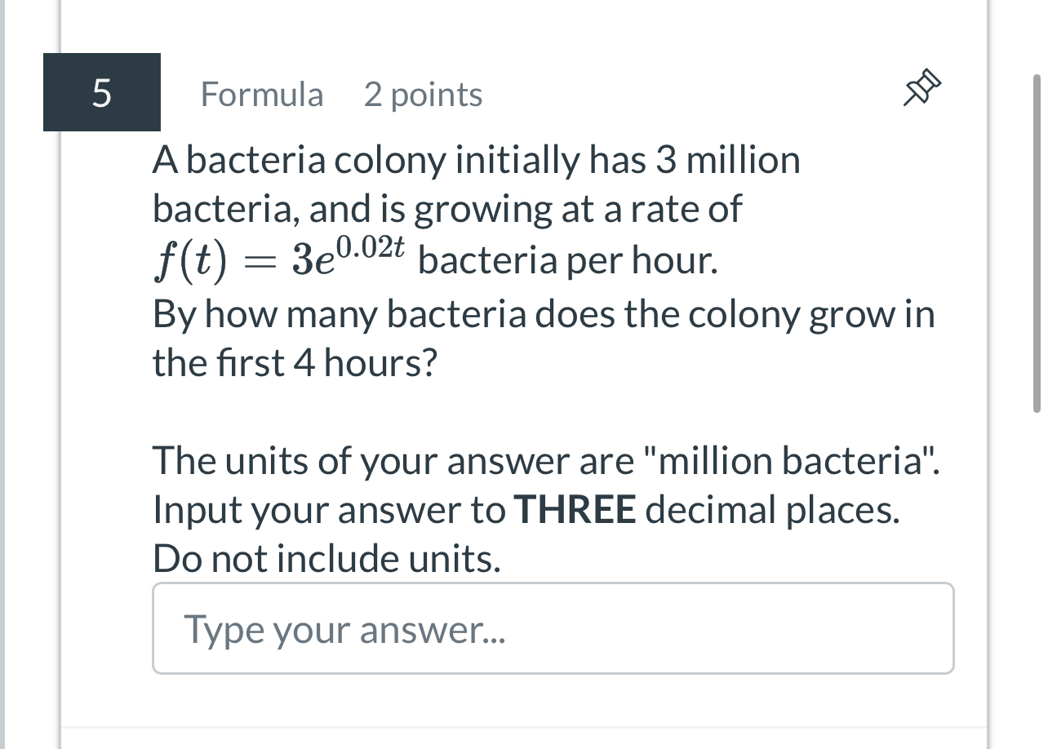This screenshot has height=749, width=1048.
Task: Select the pin marker beside the question header
Action: click(x=920, y=86)
